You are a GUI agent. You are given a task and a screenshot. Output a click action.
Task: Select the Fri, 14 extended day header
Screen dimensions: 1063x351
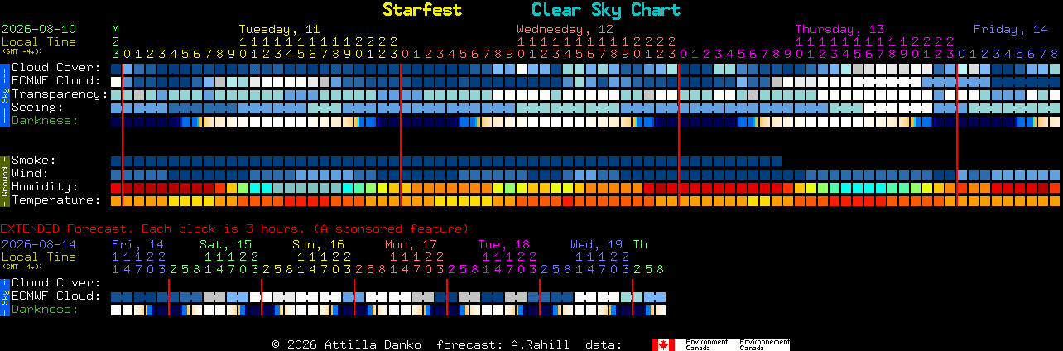click(137, 244)
